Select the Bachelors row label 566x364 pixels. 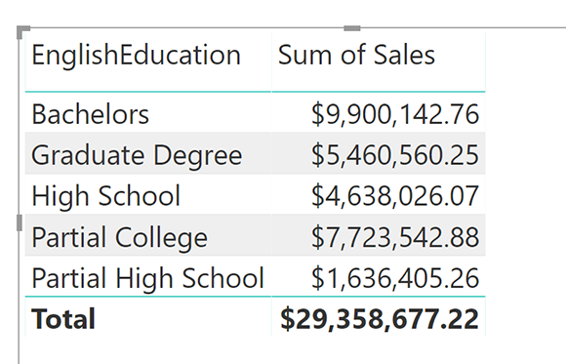[90, 114]
